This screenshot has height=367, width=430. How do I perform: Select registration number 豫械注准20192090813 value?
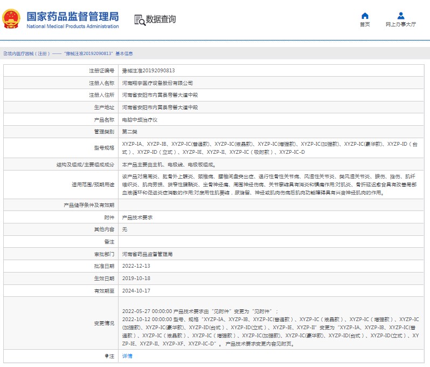(x=148, y=71)
